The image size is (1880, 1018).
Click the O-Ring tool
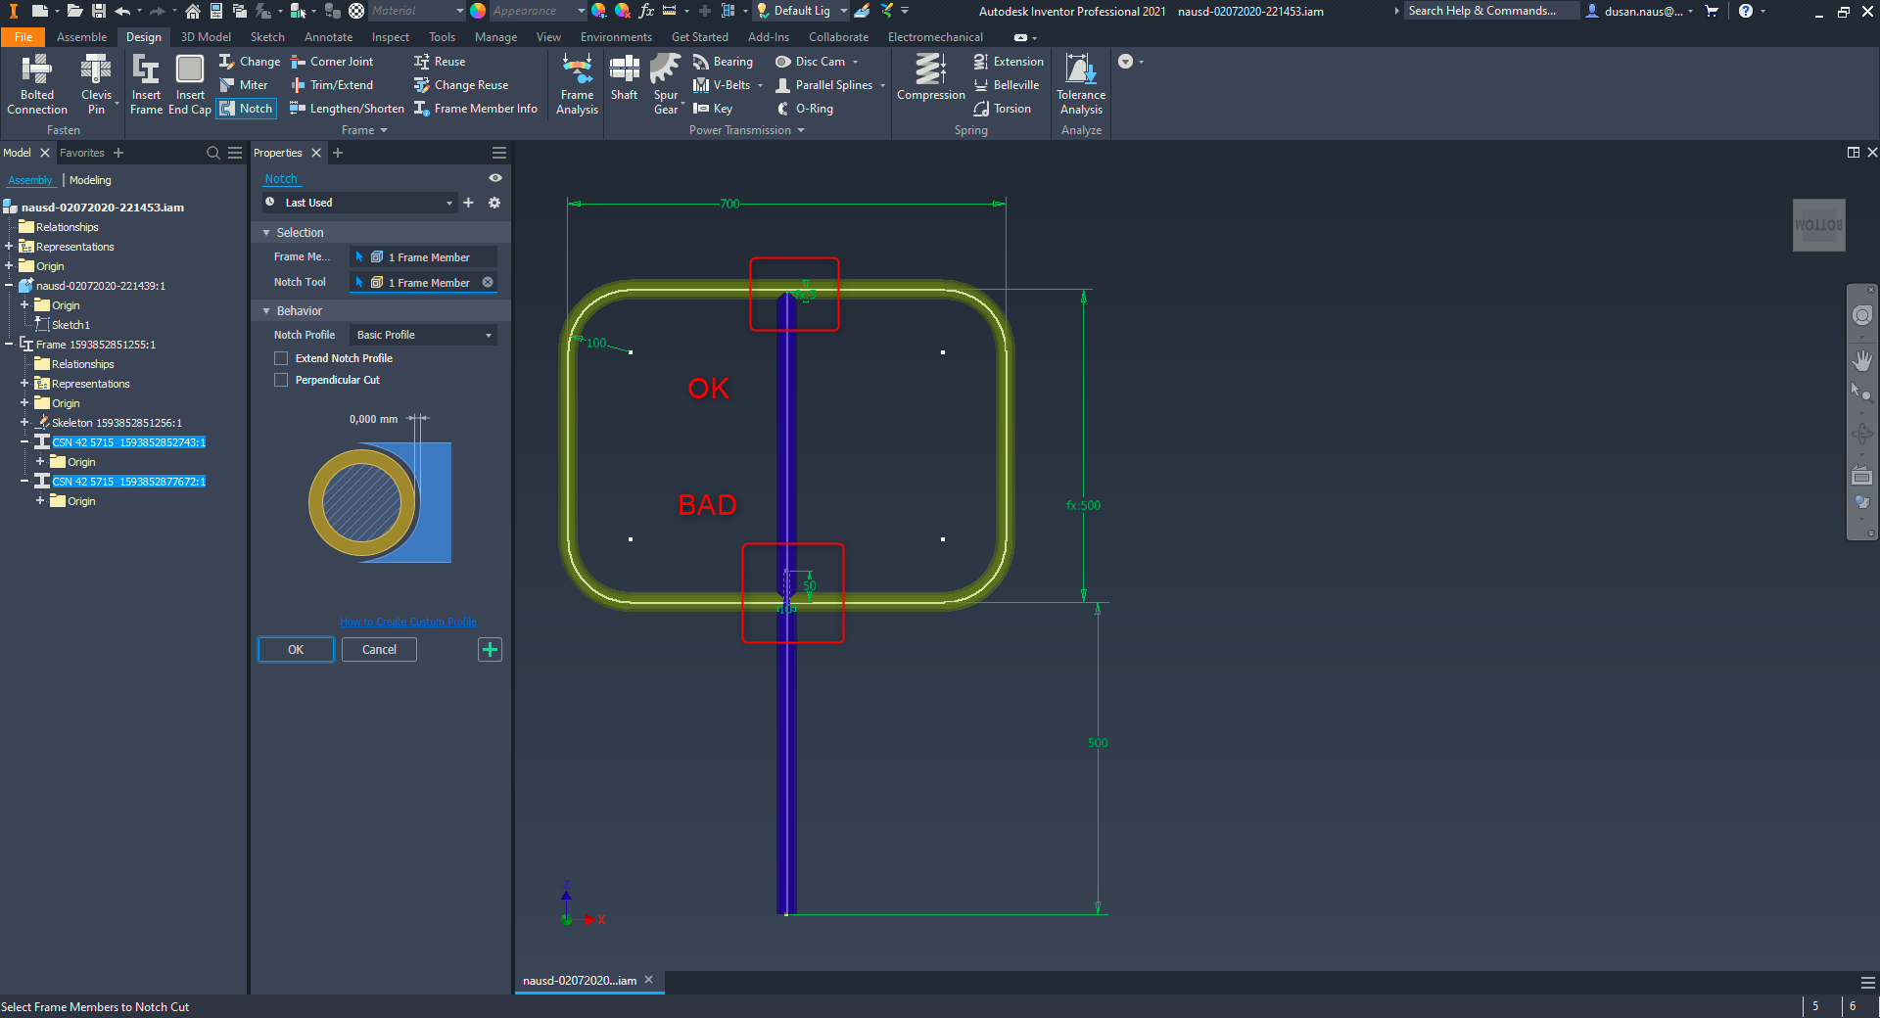[x=805, y=109]
